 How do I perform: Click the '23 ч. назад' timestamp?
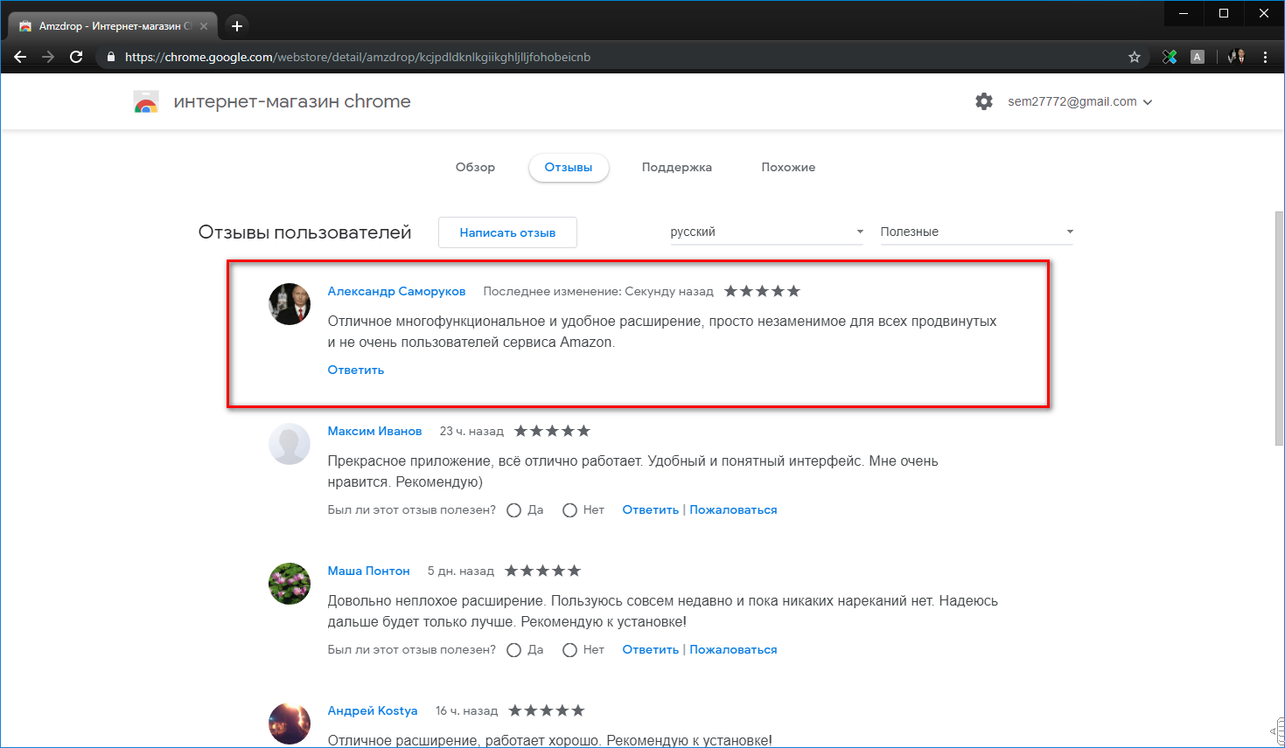pos(471,431)
